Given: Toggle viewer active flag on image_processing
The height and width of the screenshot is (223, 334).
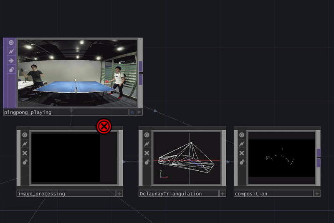Looking at the screenshot, I should pyautogui.click(x=25, y=135).
